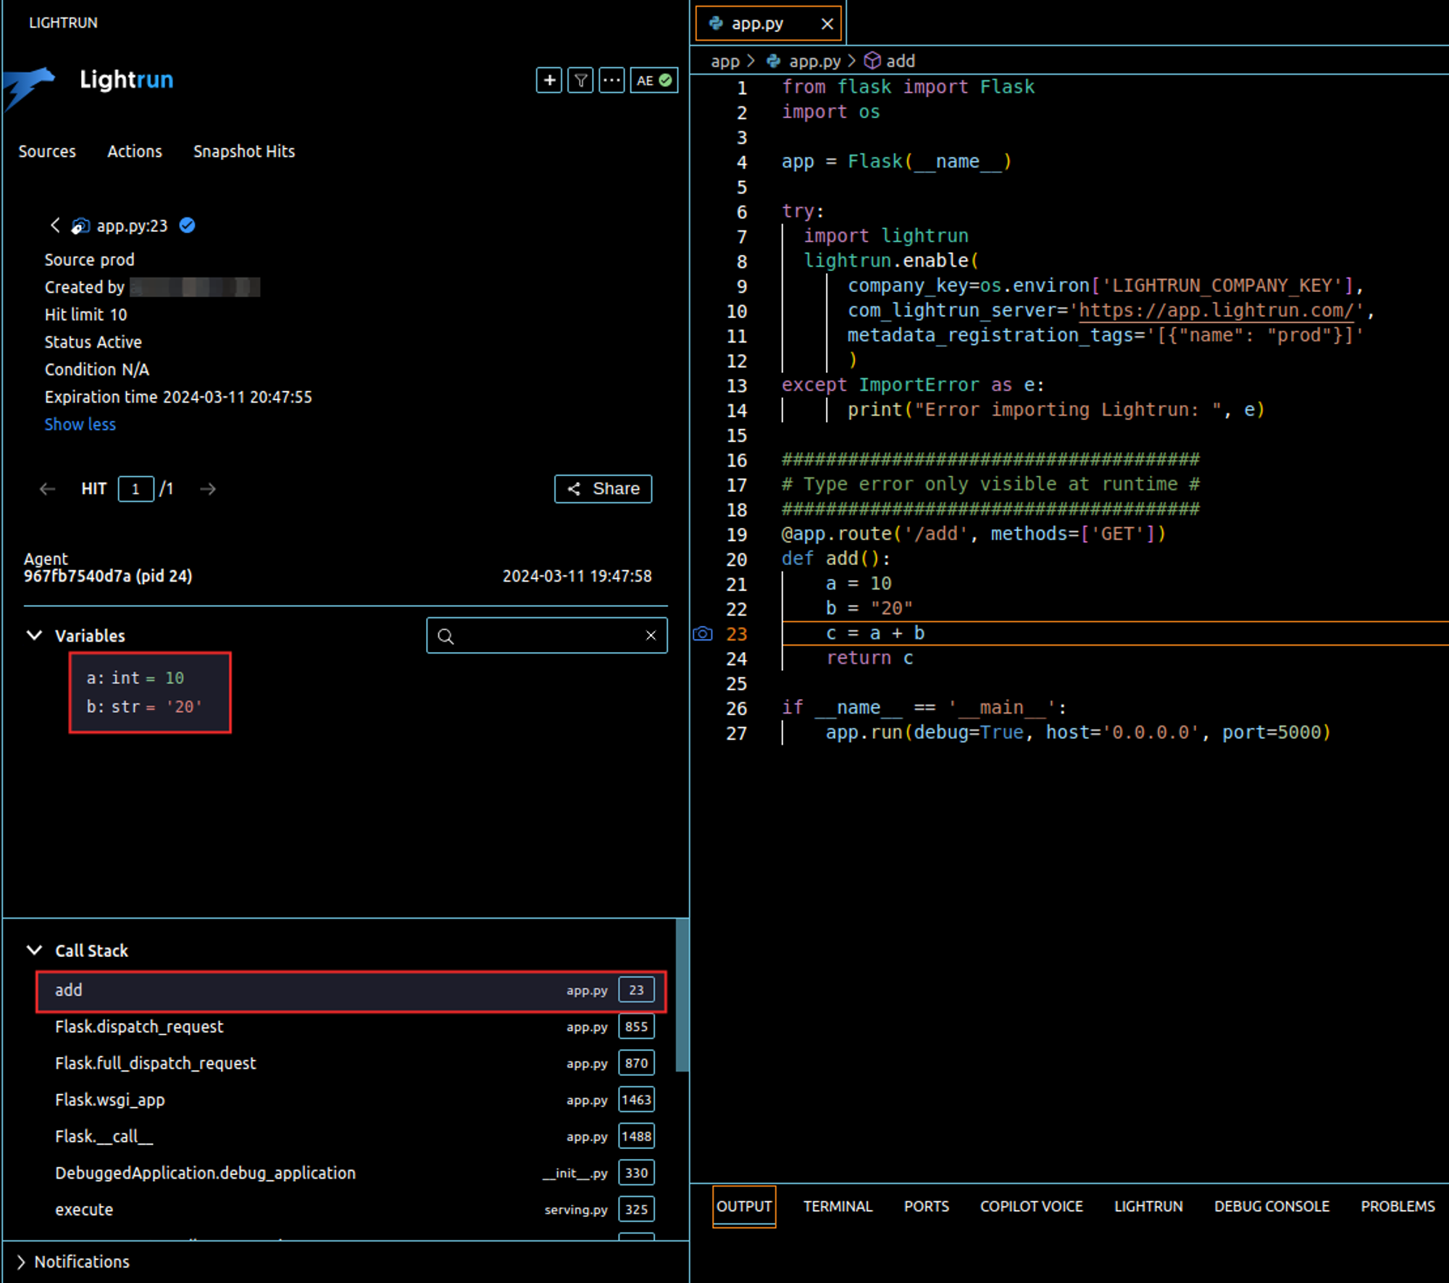Switch to the Snapshot Hits tab
Viewport: 1449px width, 1283px height.
pyautogui.click(x=243, y=151)
